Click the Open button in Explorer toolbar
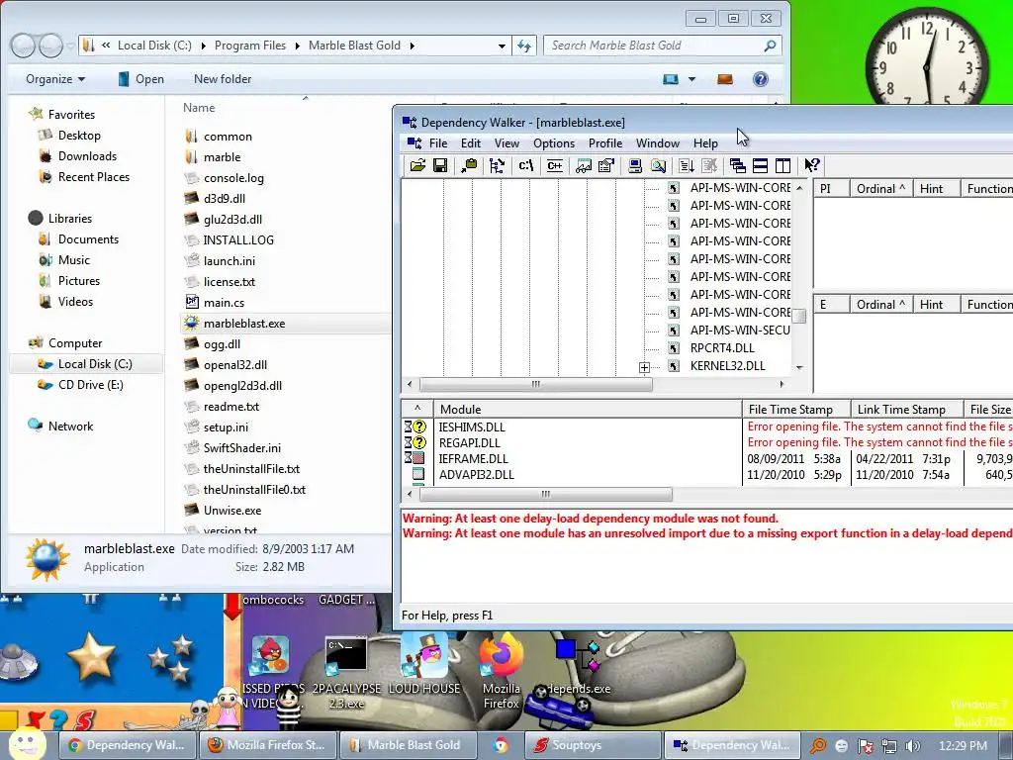Viewport: 1013px width, 760px height. (140, 79)
